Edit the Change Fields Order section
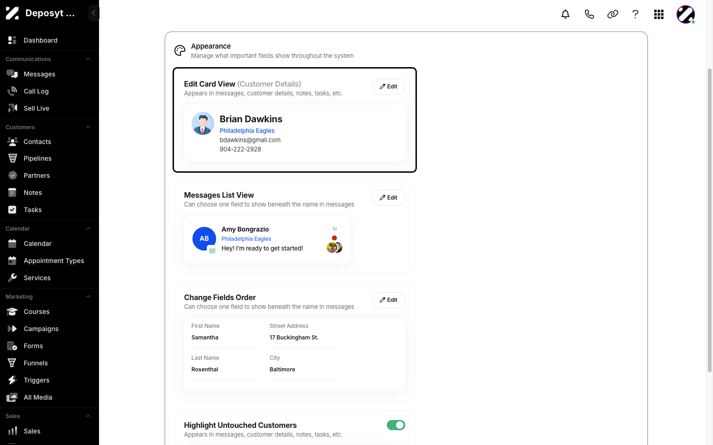The image size is (713, 445). tap(389, 300)
